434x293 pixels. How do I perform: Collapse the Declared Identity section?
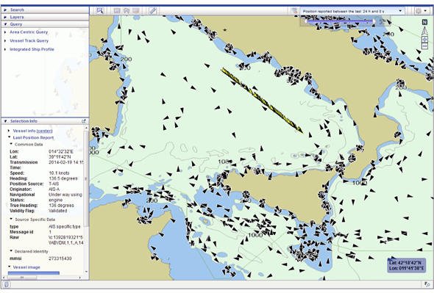pos(11,251)
